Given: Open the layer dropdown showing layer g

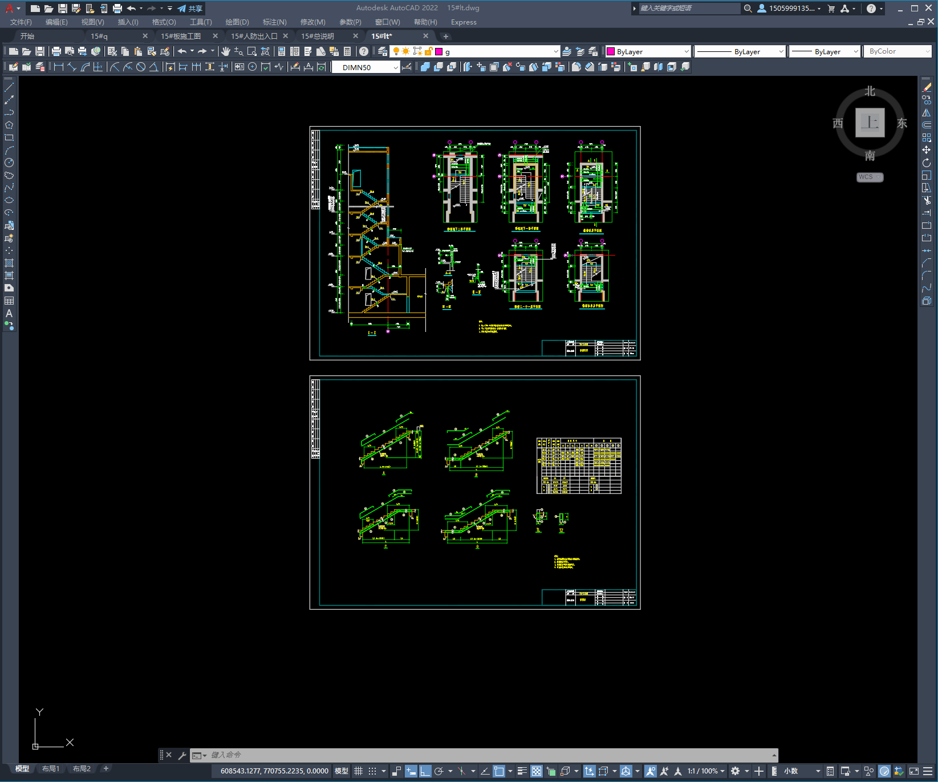Looking at the screenshot, I should (474, 51).
